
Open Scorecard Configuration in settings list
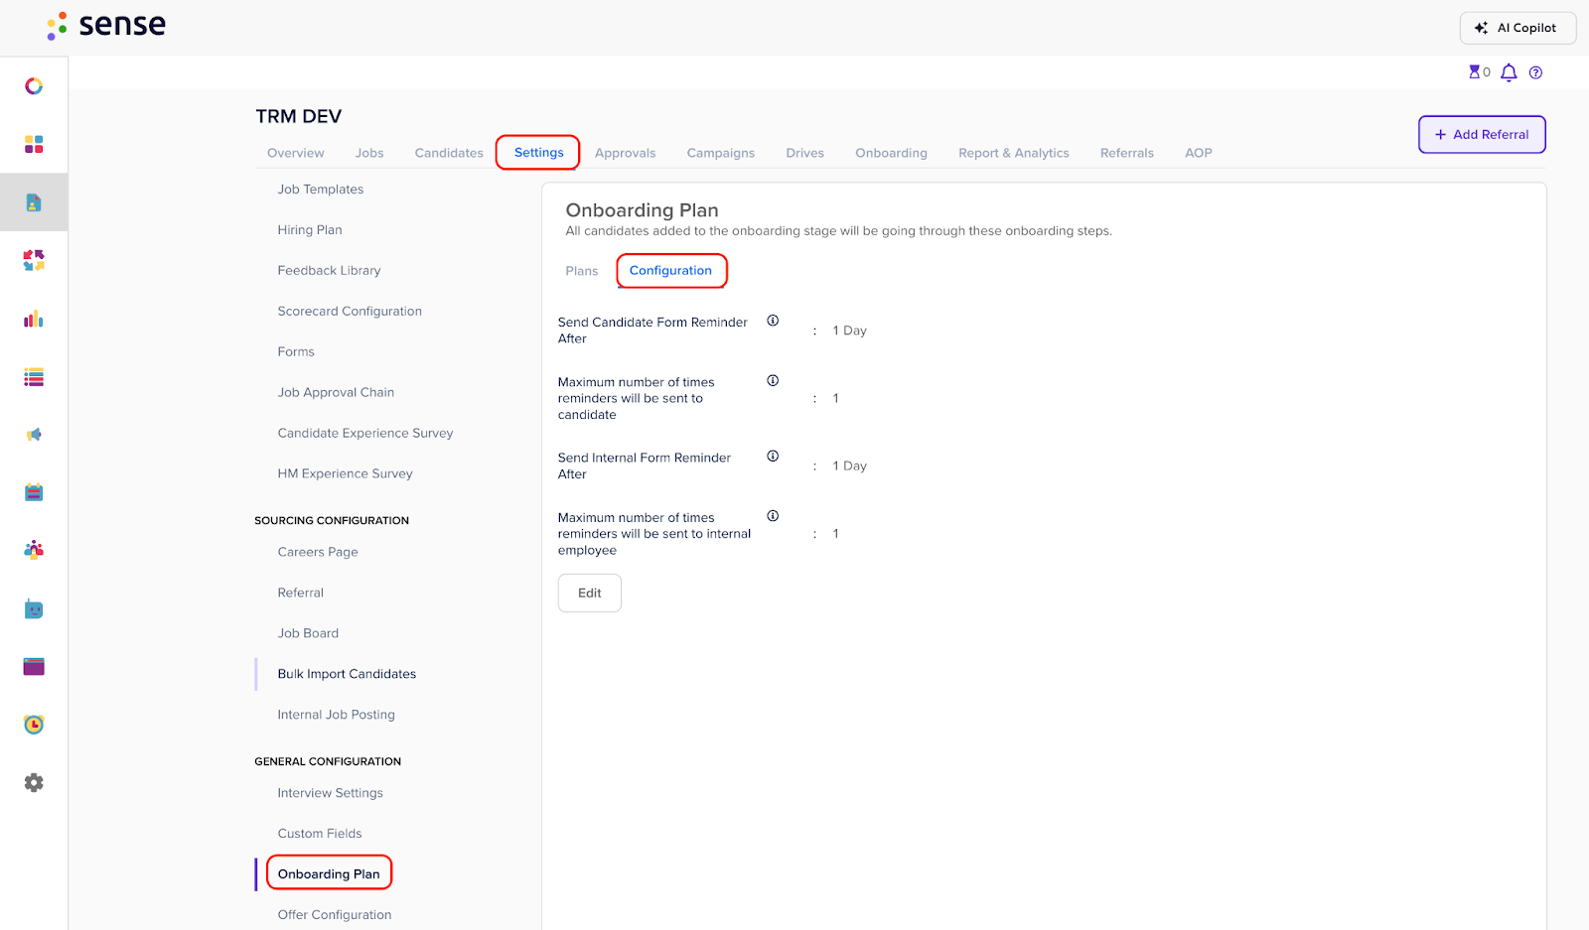pos(350,312)
